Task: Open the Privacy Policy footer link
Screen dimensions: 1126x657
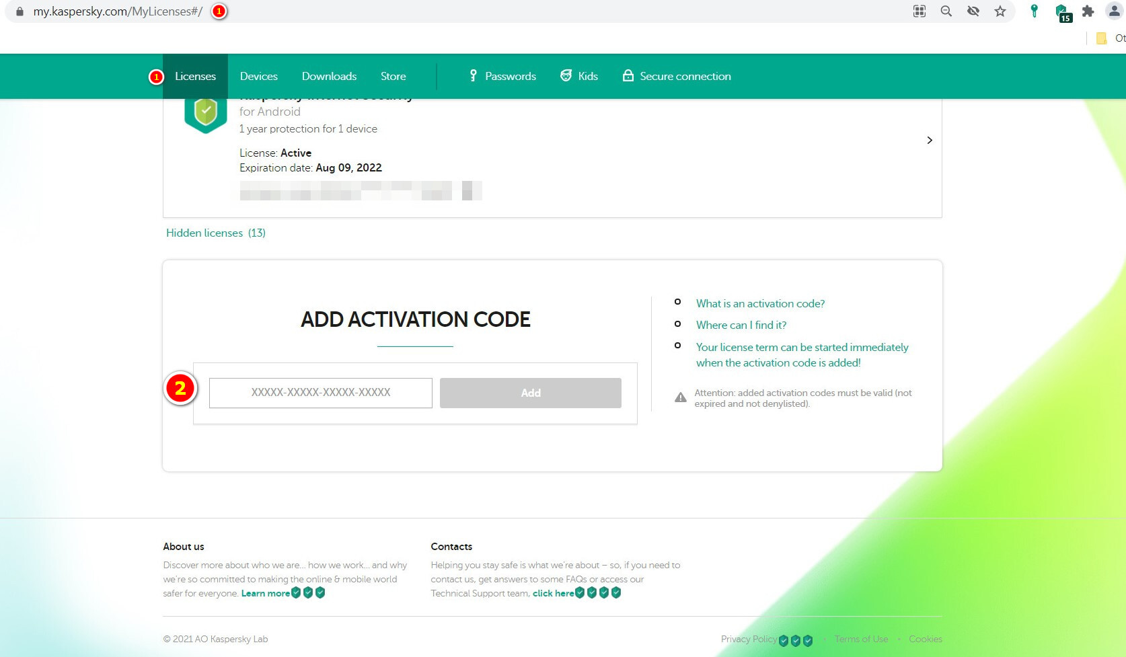Action: 749,639
